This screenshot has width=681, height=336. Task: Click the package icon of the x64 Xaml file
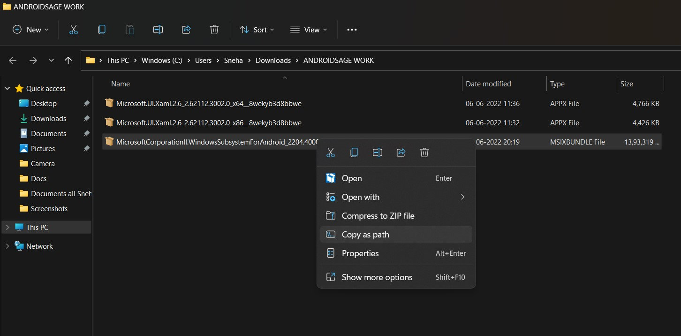tap(109, 103)
